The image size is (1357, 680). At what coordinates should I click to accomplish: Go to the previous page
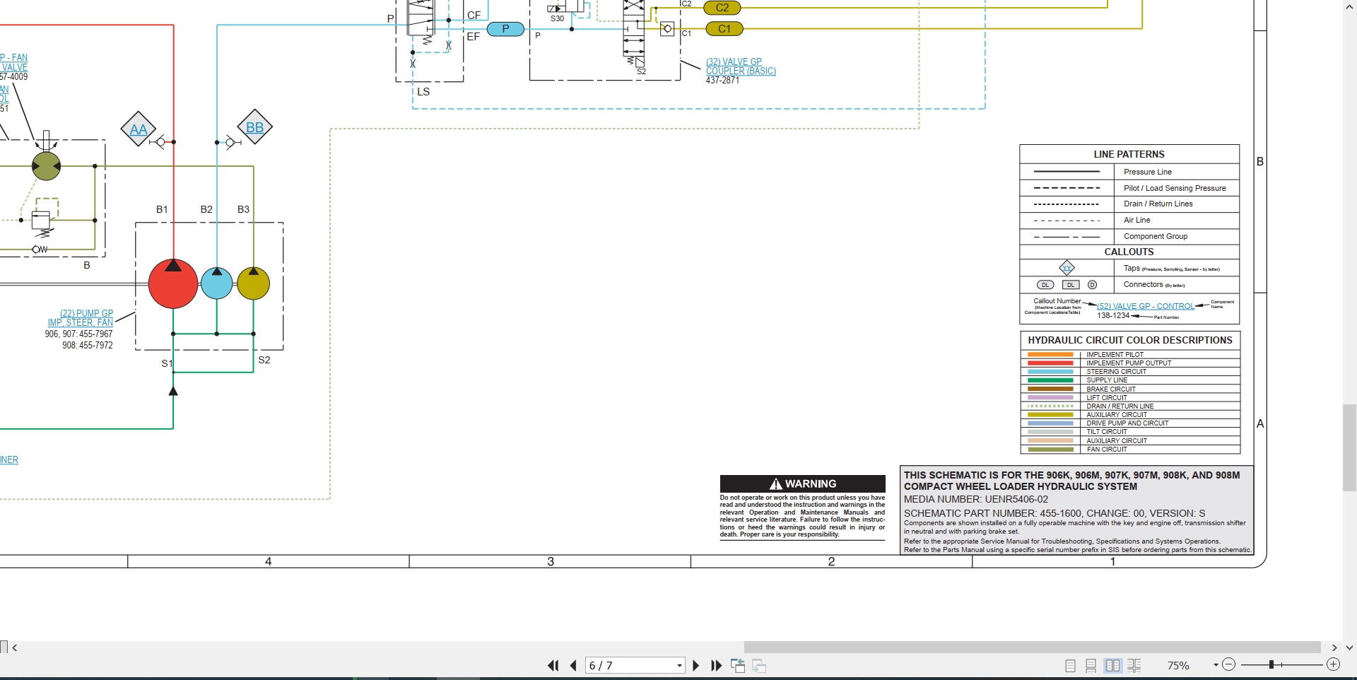click(573, 666)
